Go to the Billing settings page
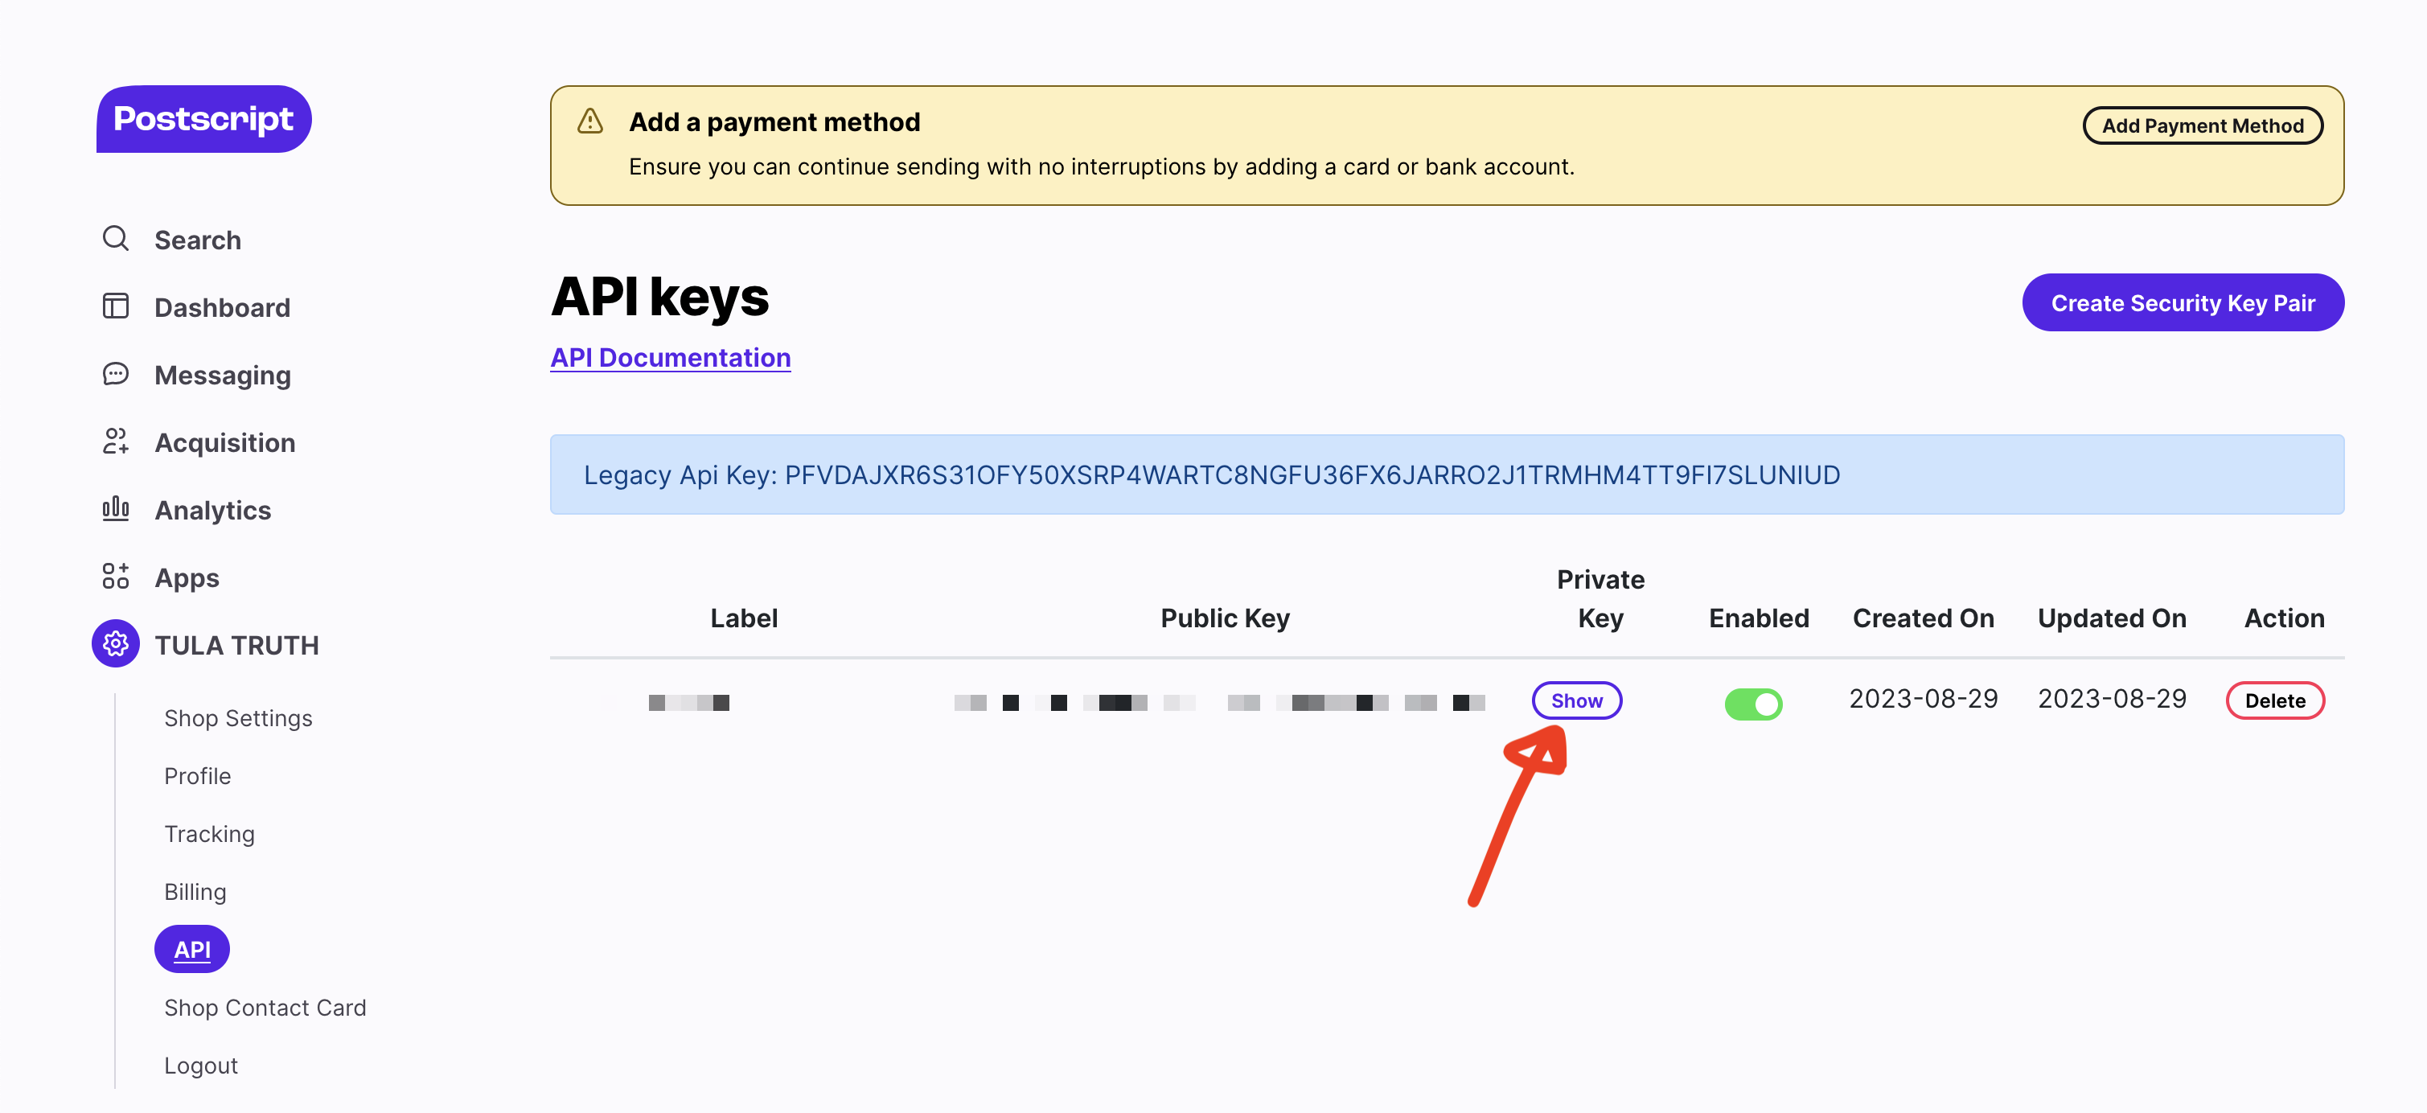The width and height of the screenshot is (2427, 1113). 195,892
